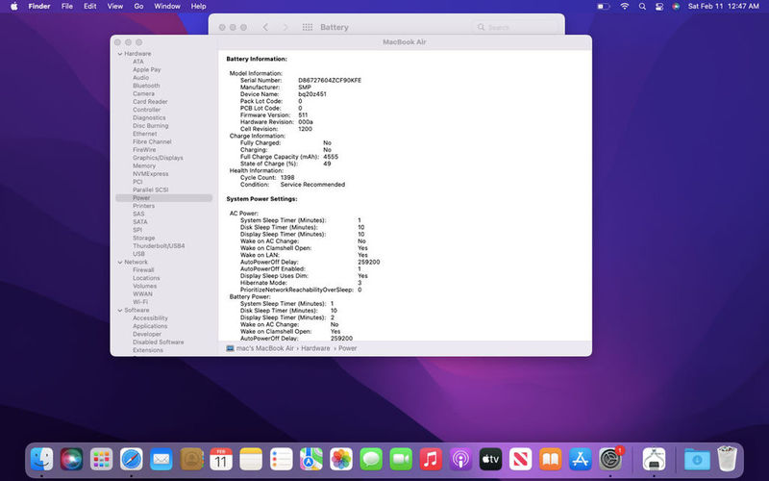Open News app in the Dock
769x481 pixels.
pos(521,460)
